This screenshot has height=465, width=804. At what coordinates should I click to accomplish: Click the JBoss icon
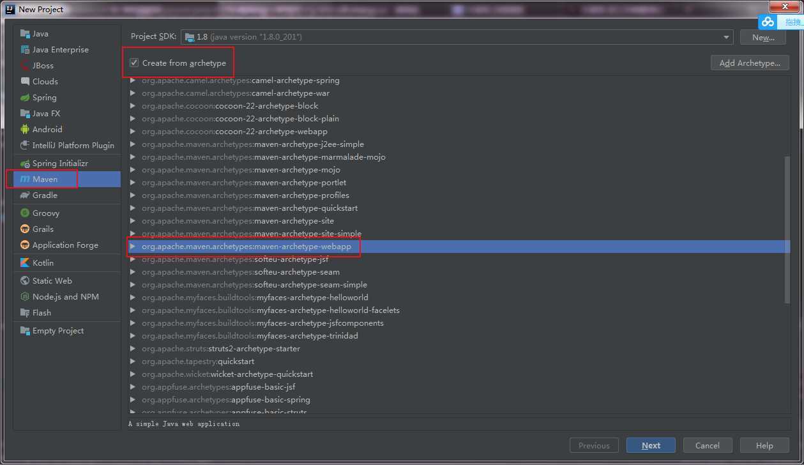click(25, 66)
